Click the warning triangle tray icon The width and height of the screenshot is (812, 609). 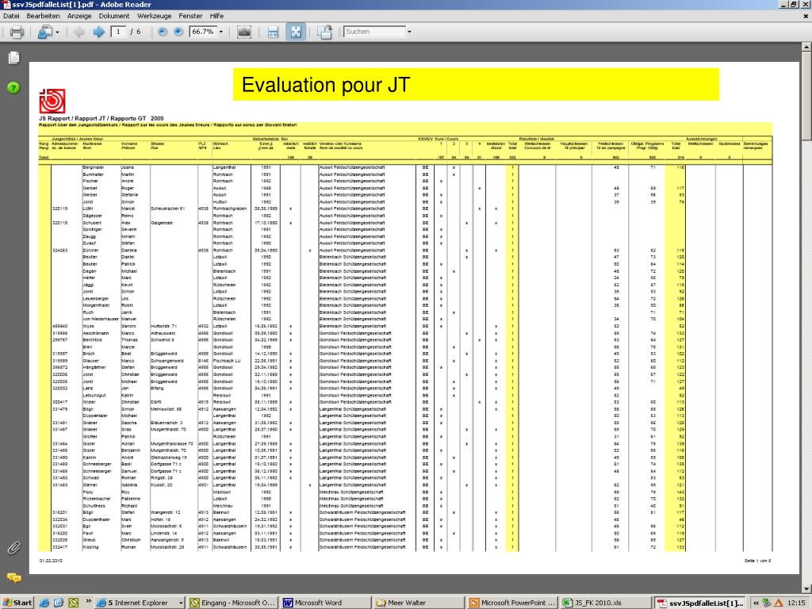coord(778,603)
